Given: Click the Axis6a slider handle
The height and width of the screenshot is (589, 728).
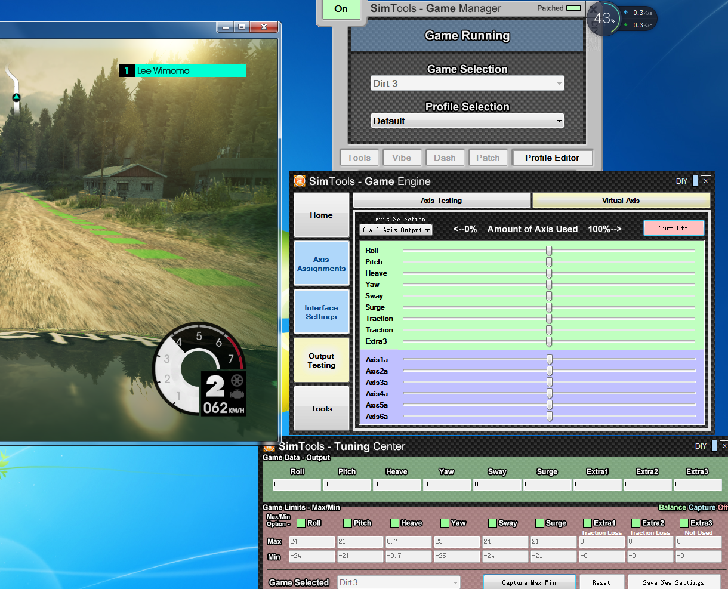Looking at the screenshot, I should [x=550, y=417].
